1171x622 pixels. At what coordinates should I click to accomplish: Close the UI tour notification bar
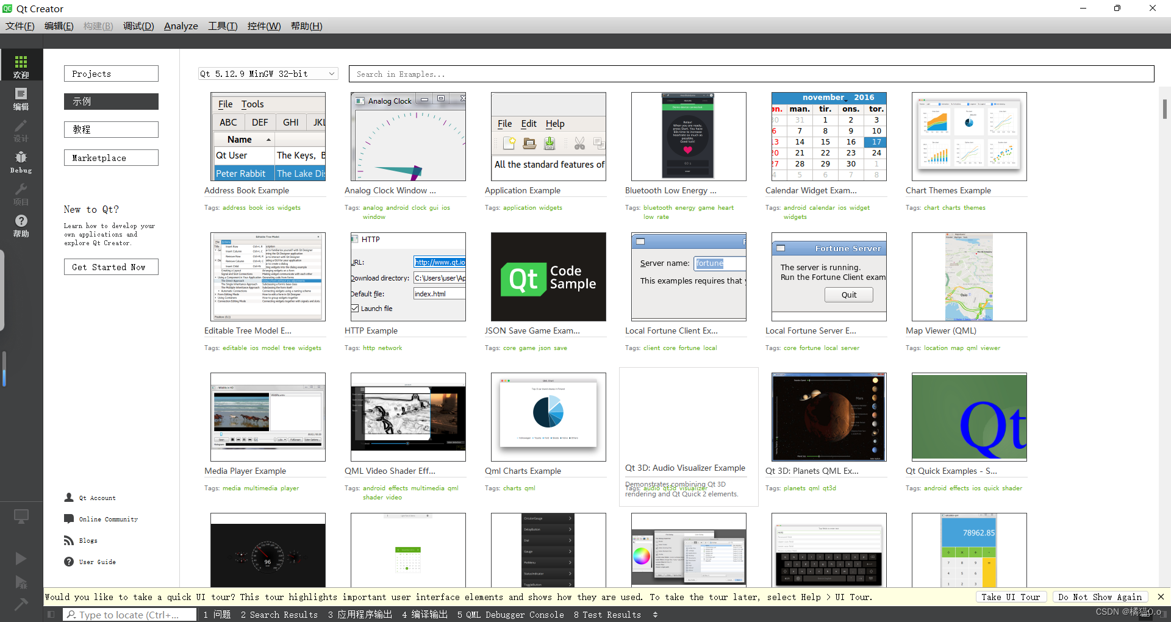[x=1161, y=597]
